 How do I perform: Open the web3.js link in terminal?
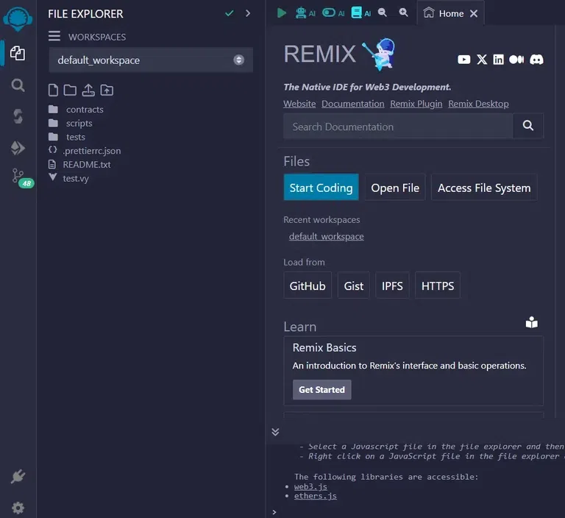[x=310, y=486]
